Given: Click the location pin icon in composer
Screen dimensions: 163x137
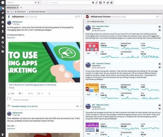Looking at the screenshot, I should [x=104, y=2].
